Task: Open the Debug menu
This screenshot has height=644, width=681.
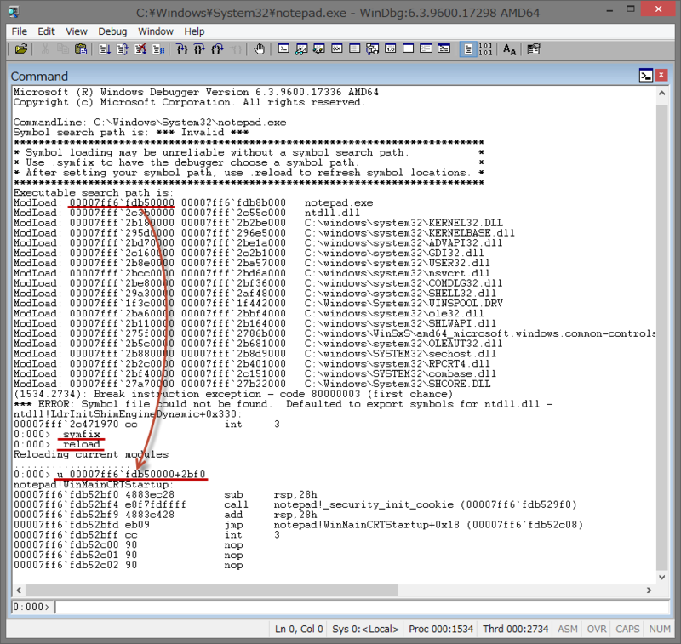Action: click(x=112, y=31)
